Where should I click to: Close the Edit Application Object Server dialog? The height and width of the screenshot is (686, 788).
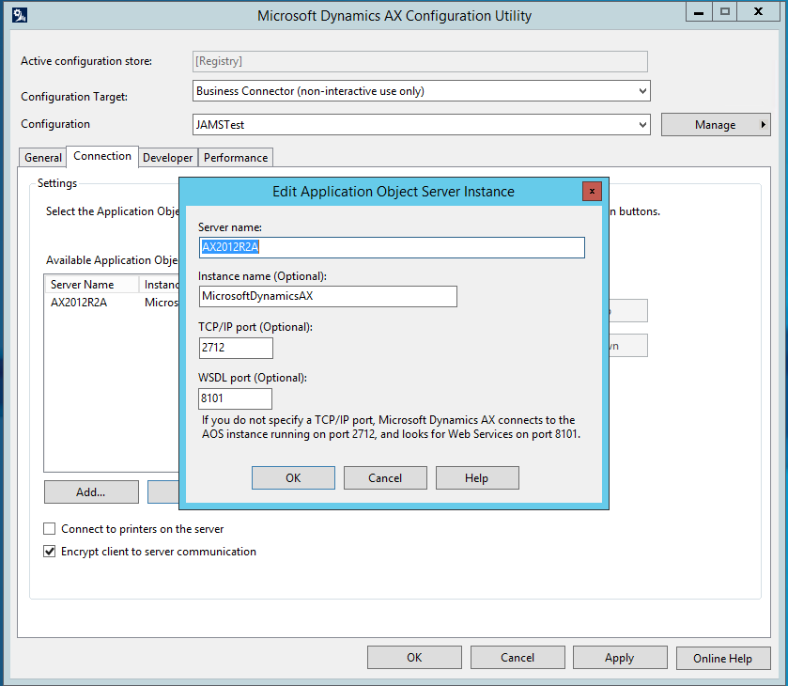pyautogui.click(x=592, y=191)
